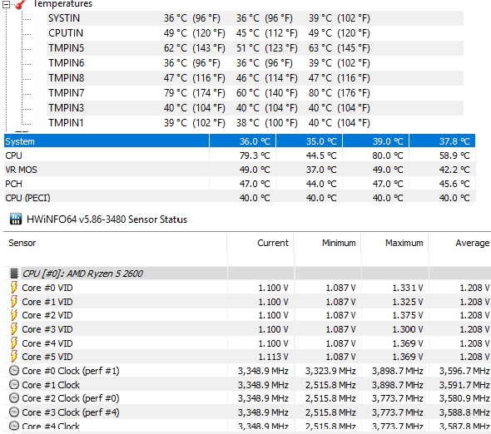Select the TMPIN6 temperature row

255,63
